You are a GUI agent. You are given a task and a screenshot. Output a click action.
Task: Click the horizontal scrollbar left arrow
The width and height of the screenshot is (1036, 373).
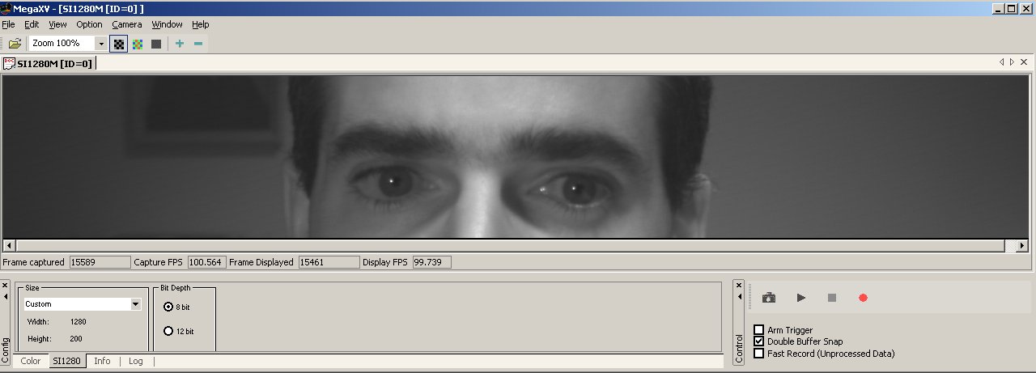9,245
